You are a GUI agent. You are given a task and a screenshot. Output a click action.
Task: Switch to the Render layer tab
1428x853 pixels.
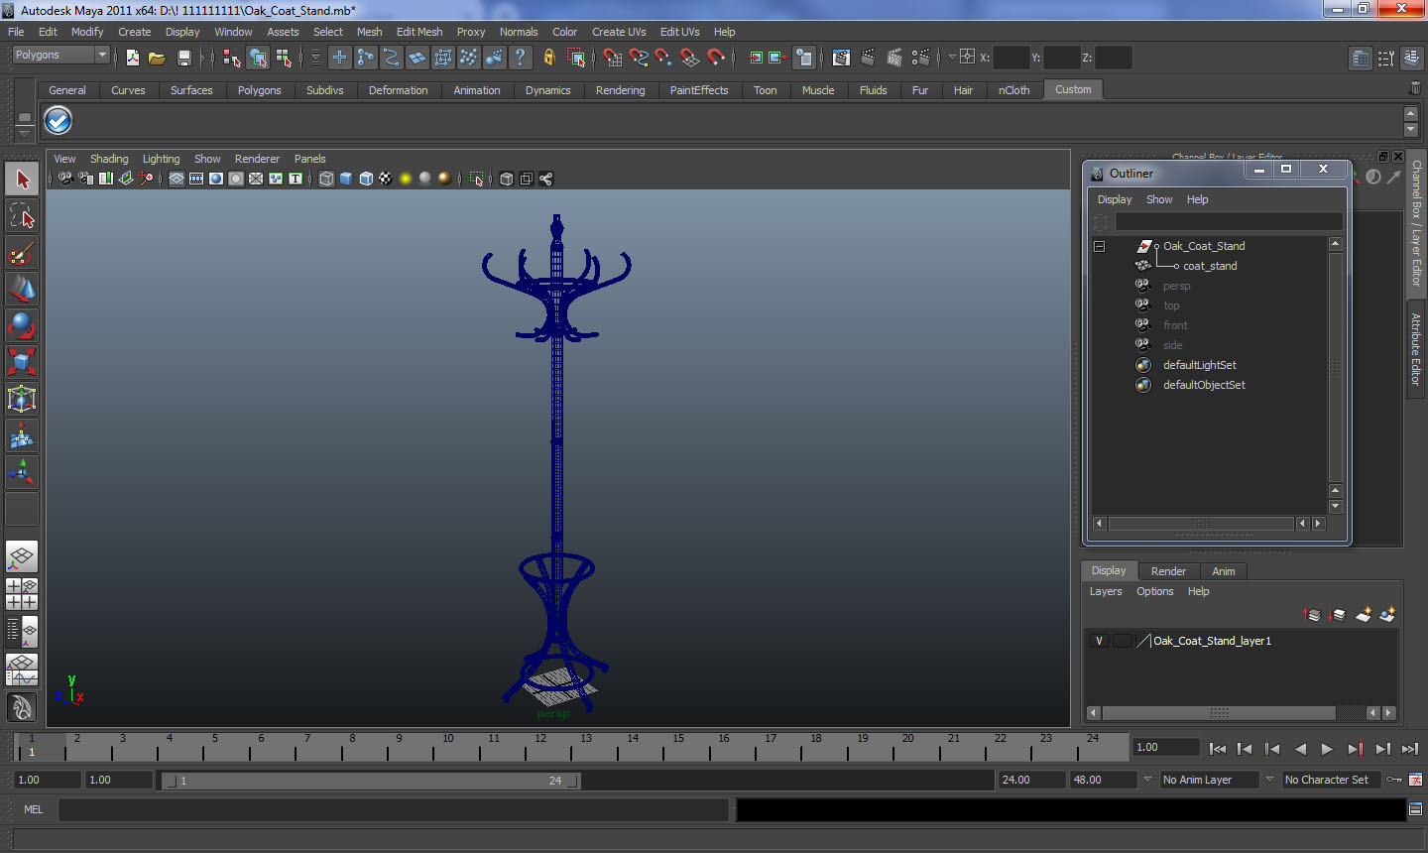[x=1168, y=571]
